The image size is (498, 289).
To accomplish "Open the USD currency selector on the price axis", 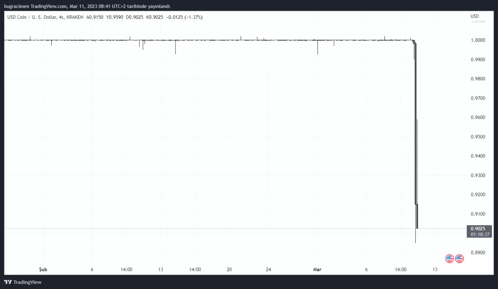I will (475, 16).
